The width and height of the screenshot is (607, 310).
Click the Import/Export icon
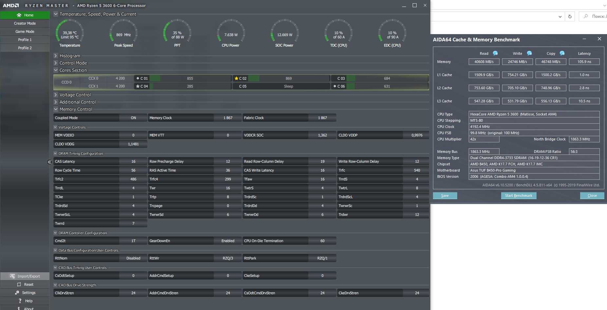[x=12, y=276]
